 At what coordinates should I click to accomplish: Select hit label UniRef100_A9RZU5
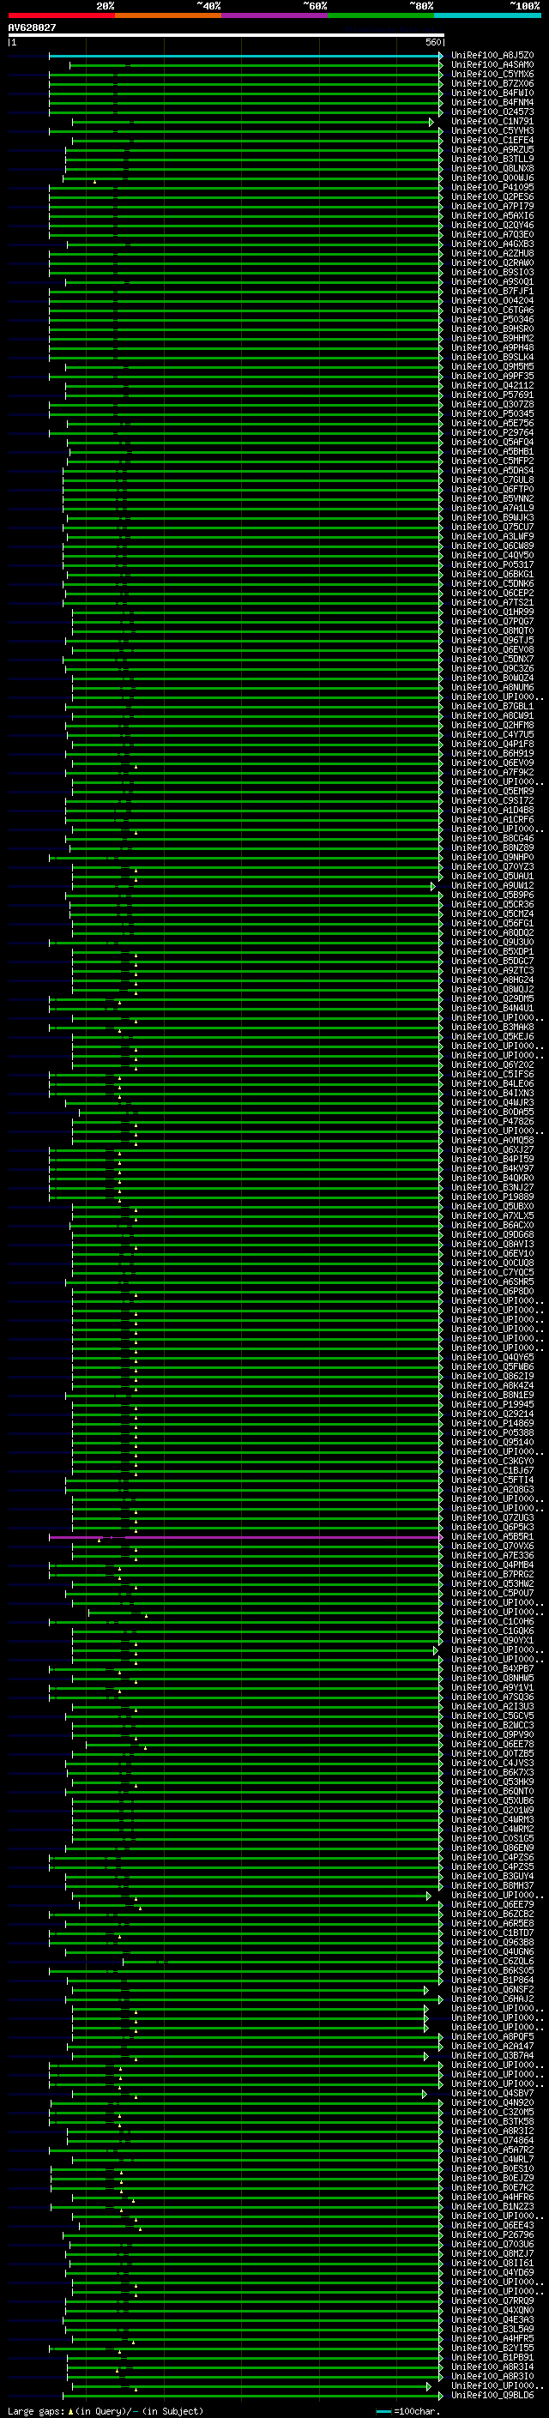(x=492, y=149)
